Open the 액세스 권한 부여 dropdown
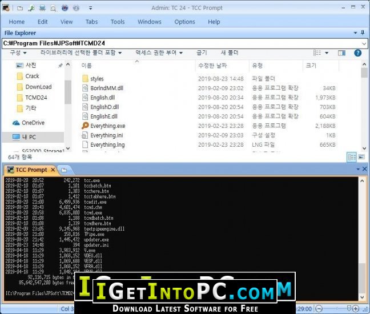Image resolution: width=370 pixels, height=314 pixels. coord(159,53)
